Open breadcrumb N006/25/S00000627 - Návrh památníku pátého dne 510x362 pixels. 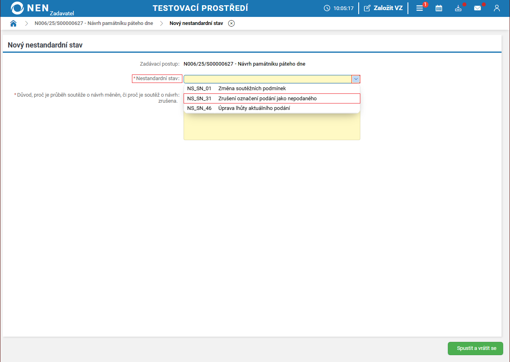tap(94, 23)
